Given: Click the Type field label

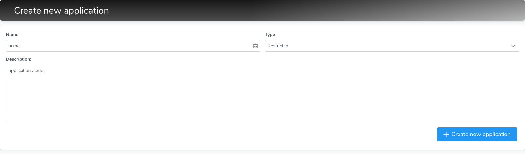Looking at the screenshot, I should coord(270,34).
